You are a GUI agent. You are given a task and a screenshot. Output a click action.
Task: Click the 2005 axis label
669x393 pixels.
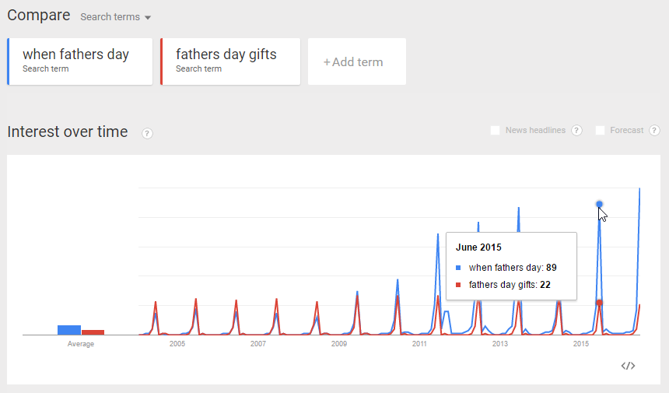click(x=177, y=343)
